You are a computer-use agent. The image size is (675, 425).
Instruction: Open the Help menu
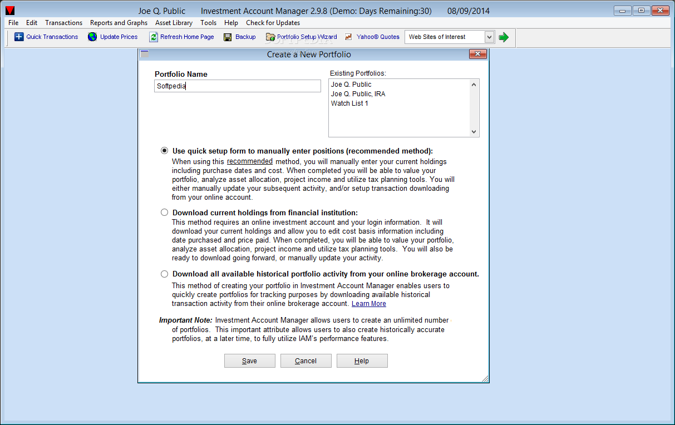[231, 23]
